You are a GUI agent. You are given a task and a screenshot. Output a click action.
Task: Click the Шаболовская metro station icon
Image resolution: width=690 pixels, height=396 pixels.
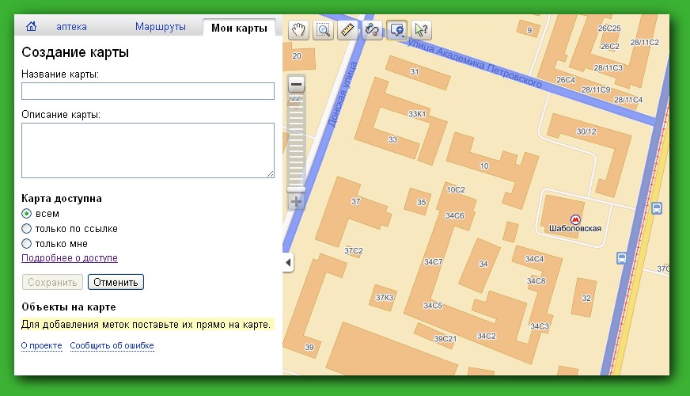[575, 219]
